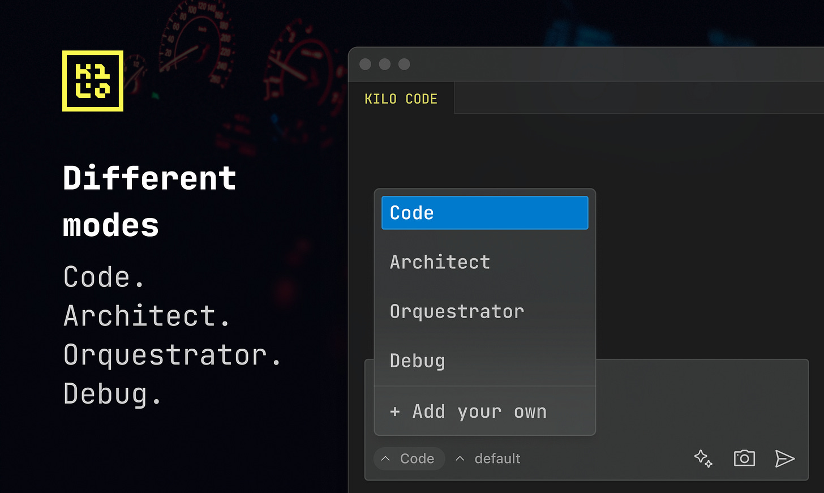Image resolution: width=824 pixels, height=493 pixels.
Task: Click the 'Different modes' heading text
Action: point(149,202)
